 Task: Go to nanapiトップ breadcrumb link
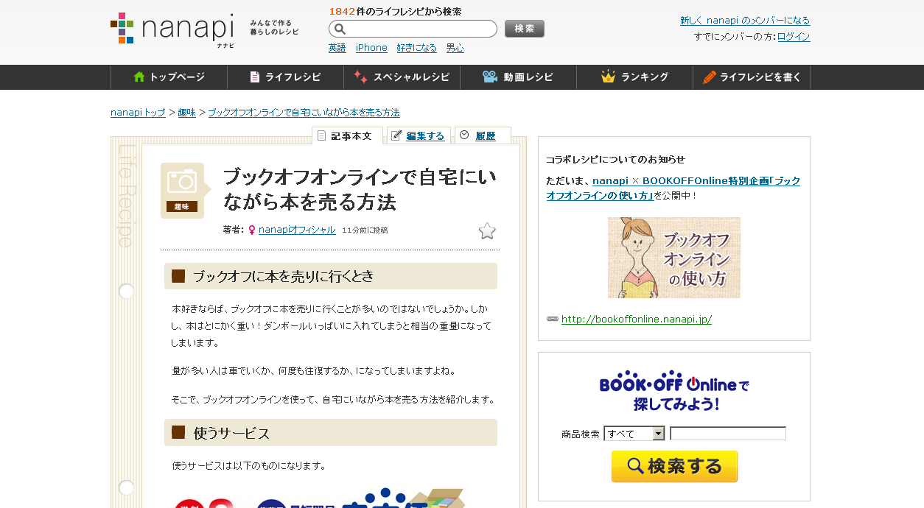click(138, 113)
